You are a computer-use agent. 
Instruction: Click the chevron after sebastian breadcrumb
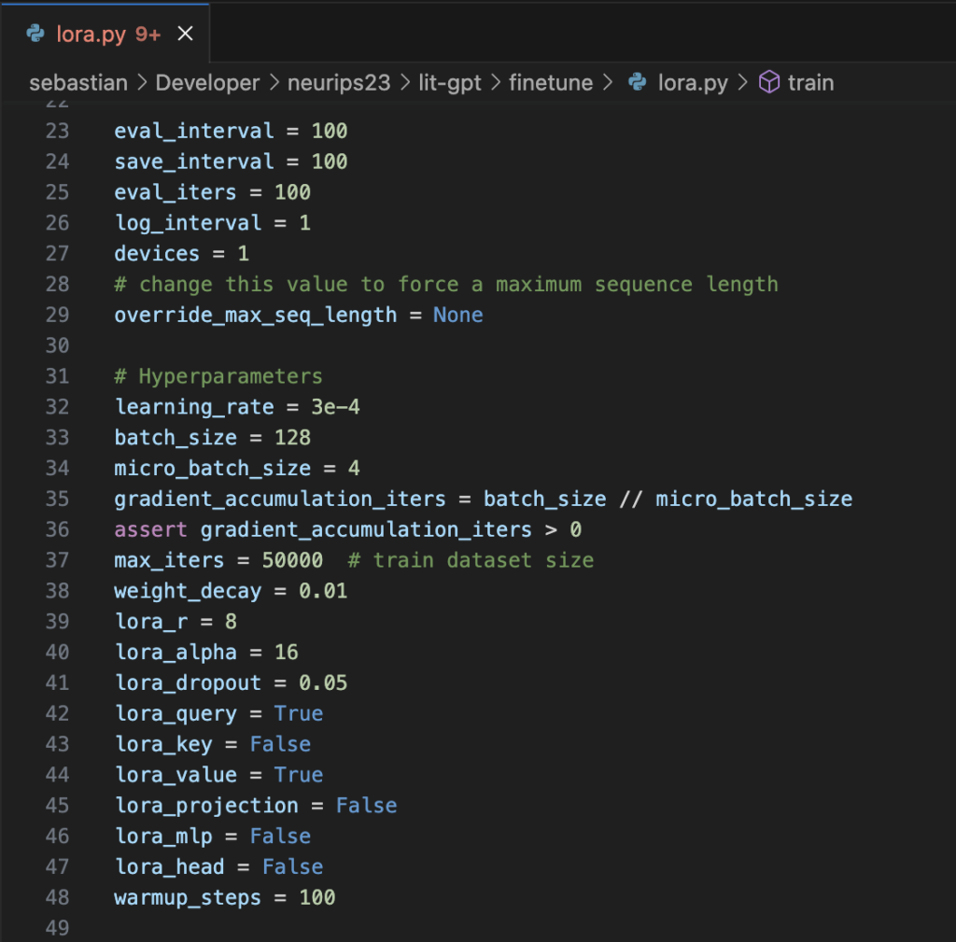pyautogui.click(x=143, y=82)
